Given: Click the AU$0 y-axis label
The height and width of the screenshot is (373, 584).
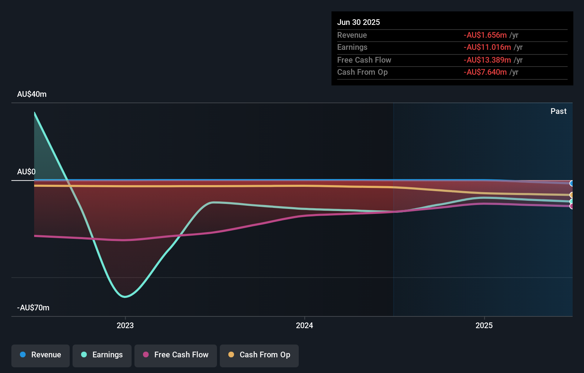Looking at the screenshot, I should [26, 172].
